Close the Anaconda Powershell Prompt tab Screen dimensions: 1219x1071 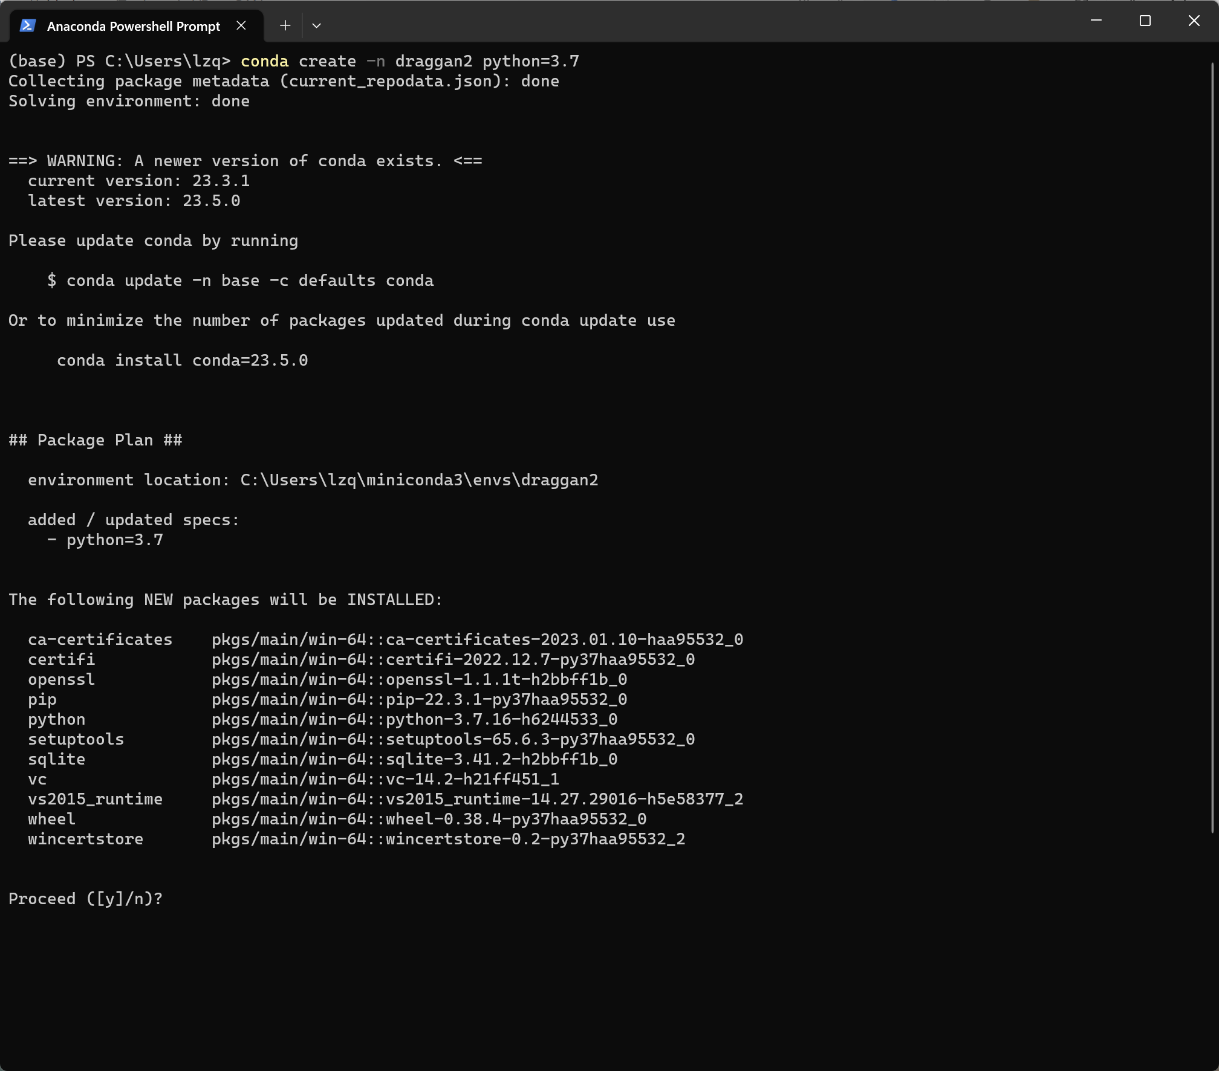click(241, 25)
